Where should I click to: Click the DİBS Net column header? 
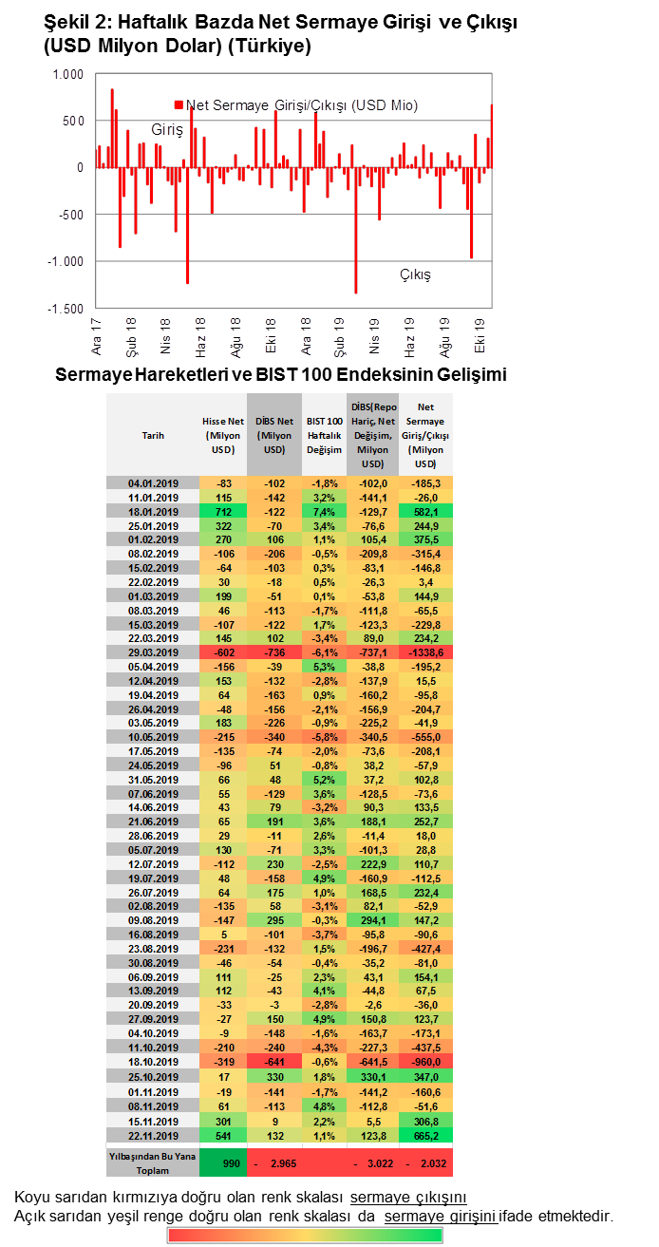(x=274, y=434)
